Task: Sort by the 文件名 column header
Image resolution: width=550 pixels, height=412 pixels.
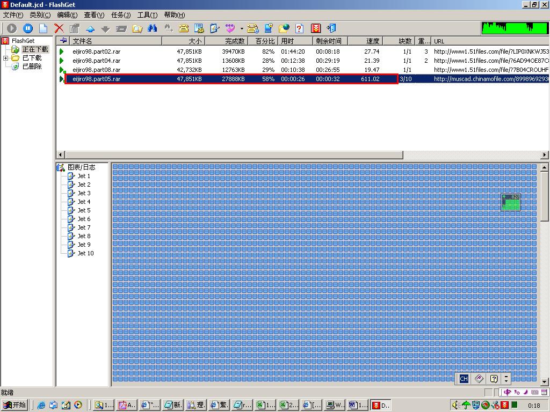Action: tap(116, 41)
